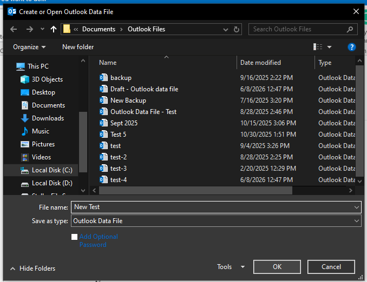Open recent locations dropdown arrow
The image size is (367, 282).
(x=42, y=29)
